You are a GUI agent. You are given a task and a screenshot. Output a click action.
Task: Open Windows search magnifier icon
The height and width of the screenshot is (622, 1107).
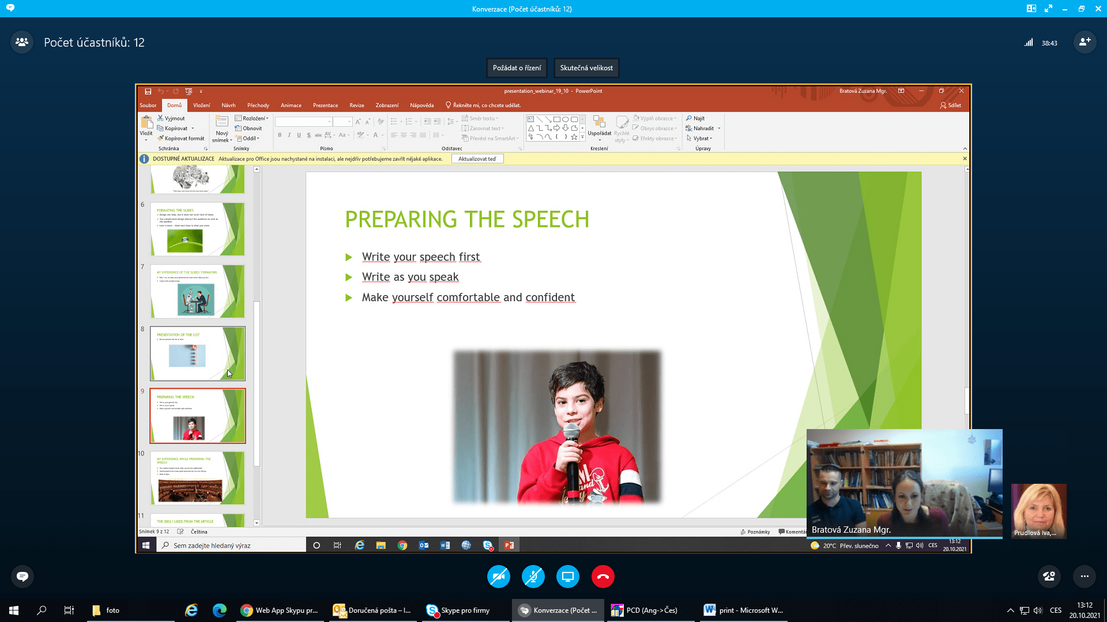click(x=42, y=610)
